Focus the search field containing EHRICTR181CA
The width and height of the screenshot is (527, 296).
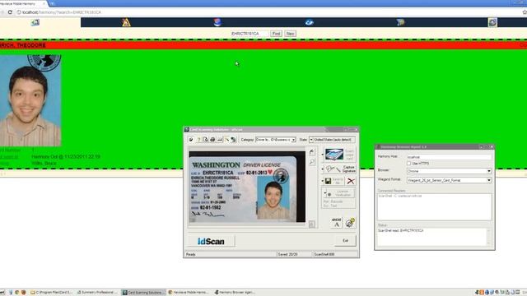[x=250, y=34]
